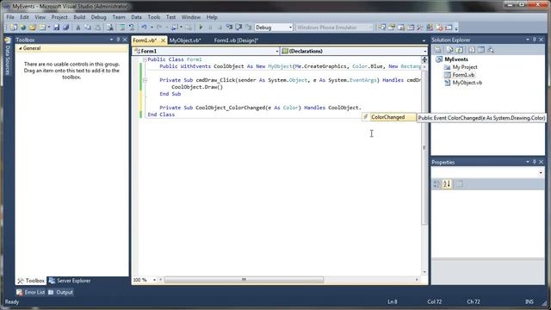Open the Toolbox window position dropdown
This screenshot has height=310, width=551.
point(111,40)
